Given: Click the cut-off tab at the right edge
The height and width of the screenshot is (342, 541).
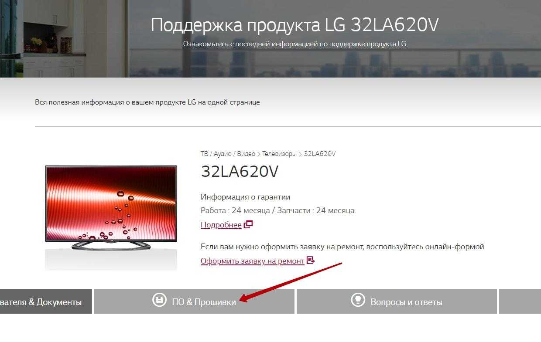Looking at the screenshot, I should pos(520,301).
